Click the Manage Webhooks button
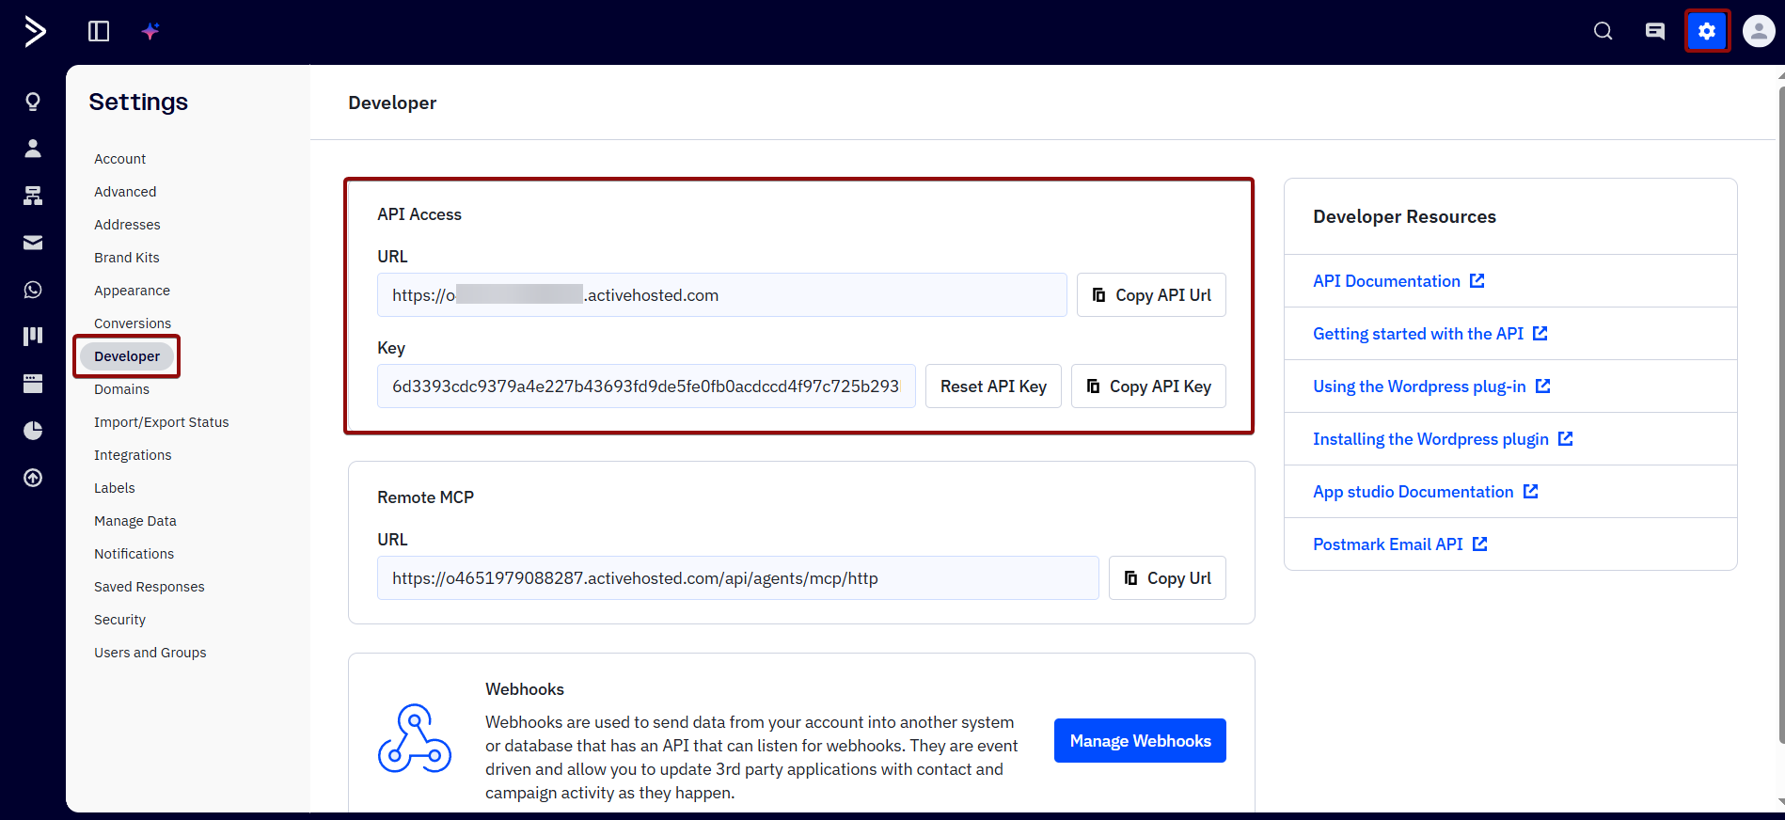 [1140, 741]
